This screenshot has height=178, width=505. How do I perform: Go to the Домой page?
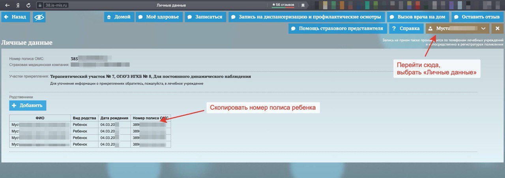point(119,17)
